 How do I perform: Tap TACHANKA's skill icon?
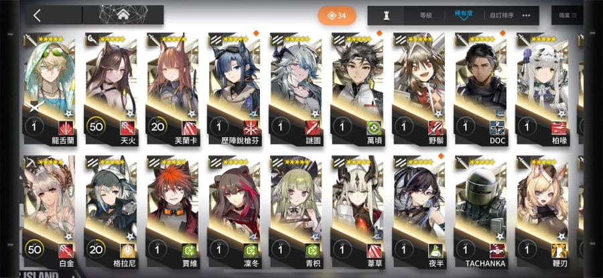(x=497, y=251)
